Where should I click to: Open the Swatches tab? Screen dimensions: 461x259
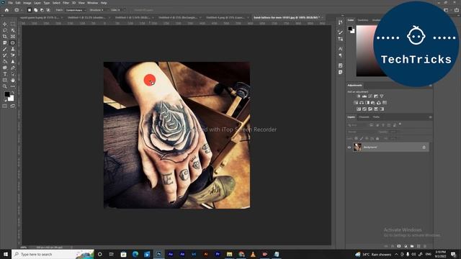pyautogui.click(x=363, y=20)
